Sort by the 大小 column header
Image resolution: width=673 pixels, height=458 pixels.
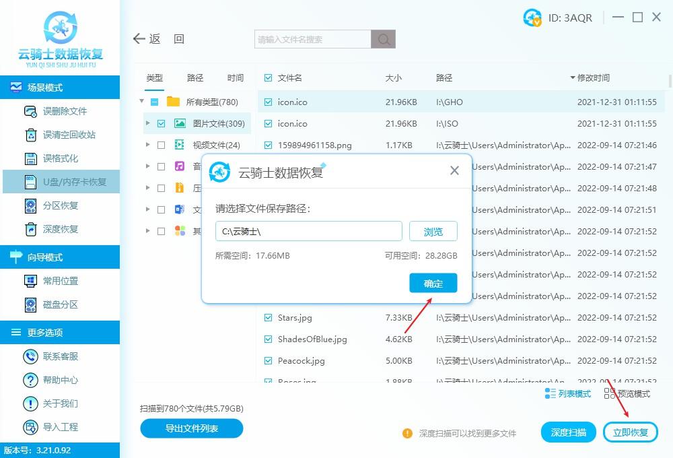(x=393, y=77)
